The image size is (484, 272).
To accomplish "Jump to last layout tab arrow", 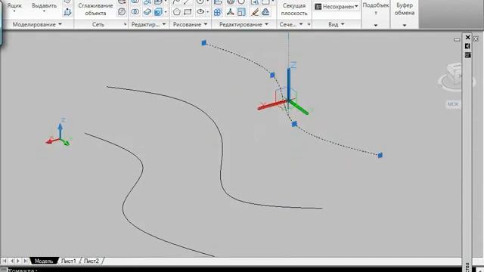I will click(x=26, y=261).
